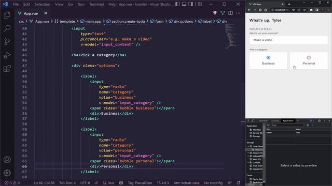Click the refresh icon in storage toolbar
Screen dimensions: 332x186
(268, 125)
